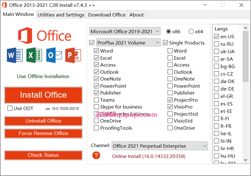Click the ver. 16.0.15330.20218 text
This screenshot has width=251, height=176.
[x=62, y=109]
